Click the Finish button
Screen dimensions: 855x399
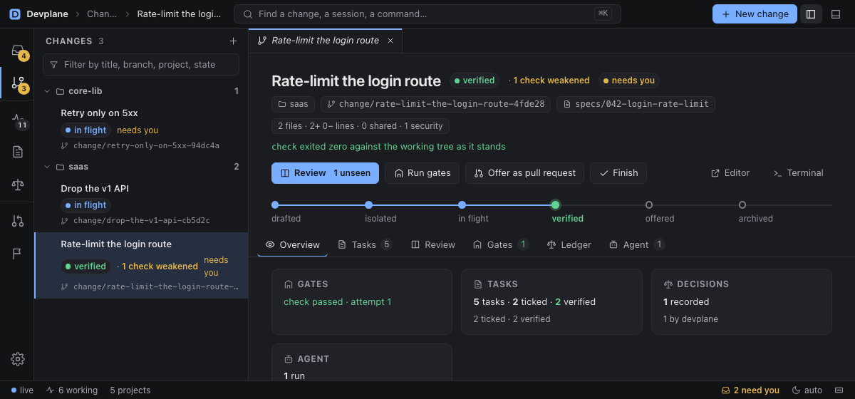point(618,173)
